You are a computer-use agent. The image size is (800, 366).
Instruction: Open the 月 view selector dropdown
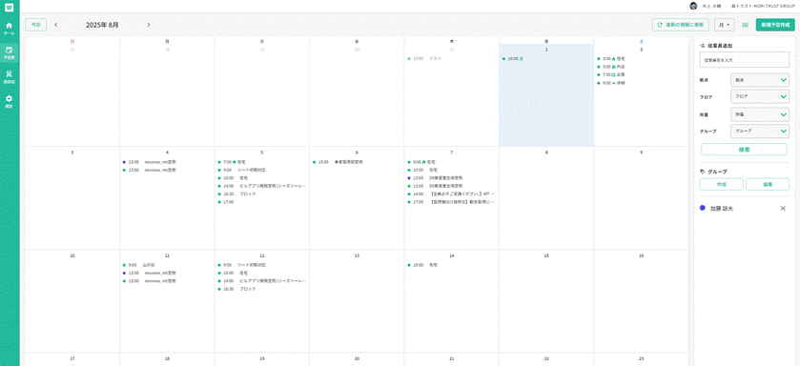pyautogui.click(x=725, y=25)
